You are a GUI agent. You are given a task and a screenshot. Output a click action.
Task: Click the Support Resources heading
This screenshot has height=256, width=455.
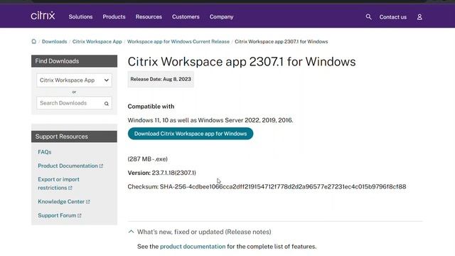pos(74,137)
